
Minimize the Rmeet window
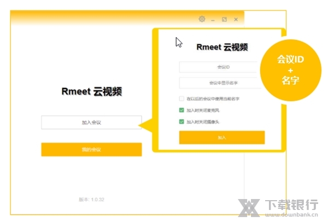point(213,20)
